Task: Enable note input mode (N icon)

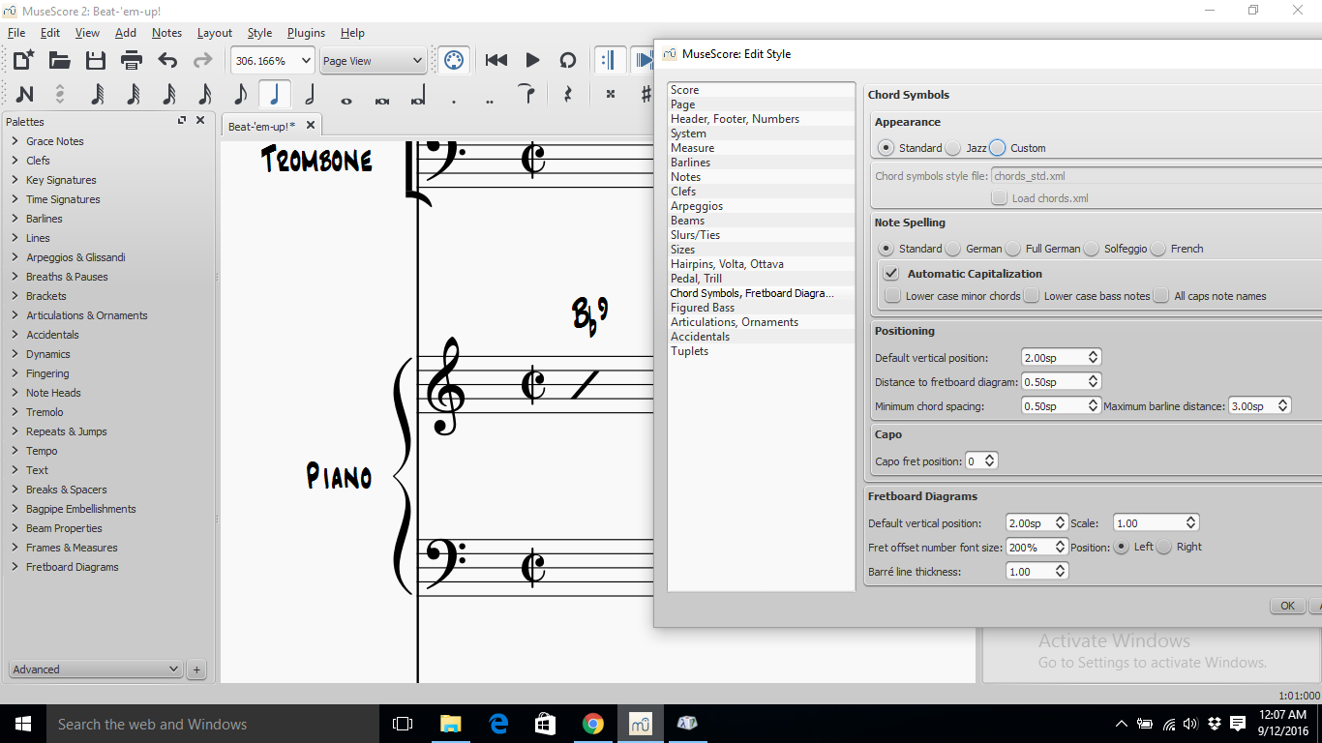Action: pos(24,94)
